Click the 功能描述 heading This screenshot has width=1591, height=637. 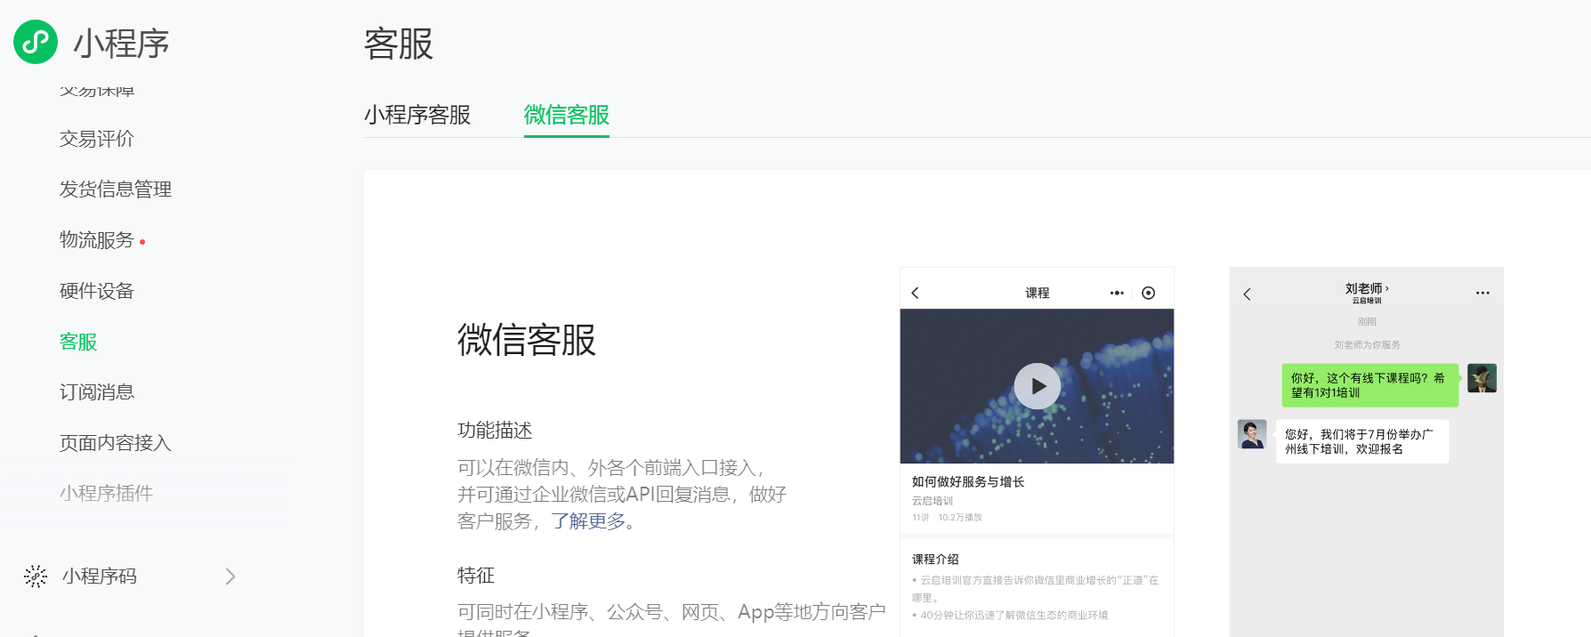point(495,431)
